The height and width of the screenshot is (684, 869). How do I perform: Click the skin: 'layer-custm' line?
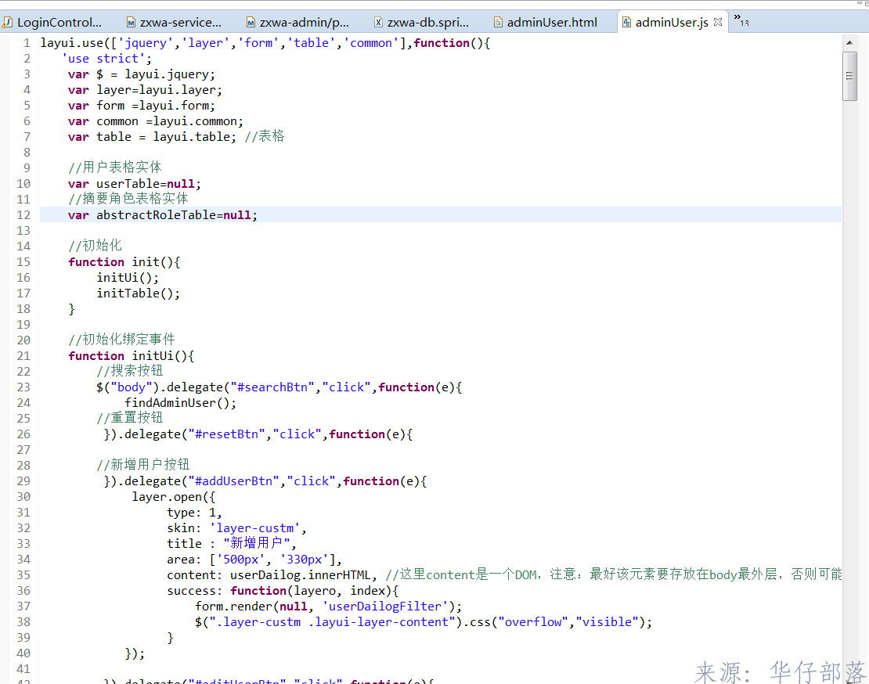pos(236,527)
